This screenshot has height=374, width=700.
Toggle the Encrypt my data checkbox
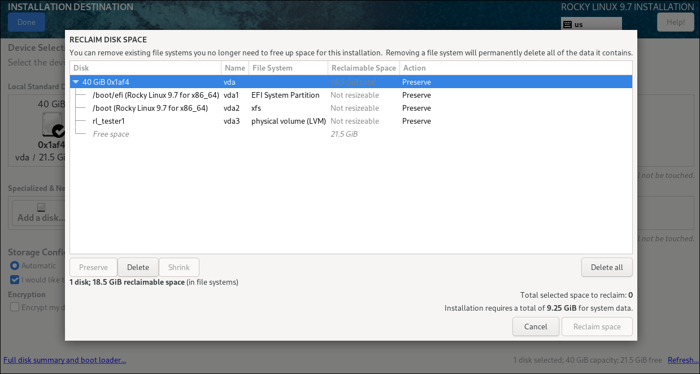pos(15,307)
